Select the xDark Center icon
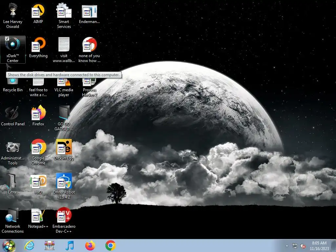This screenshot has width=336, height=252. click(13, 50)
